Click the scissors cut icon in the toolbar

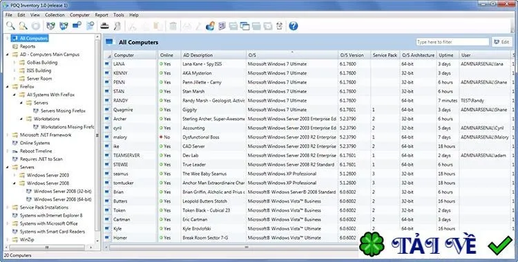pyautogui.click(x=133, y=26)
